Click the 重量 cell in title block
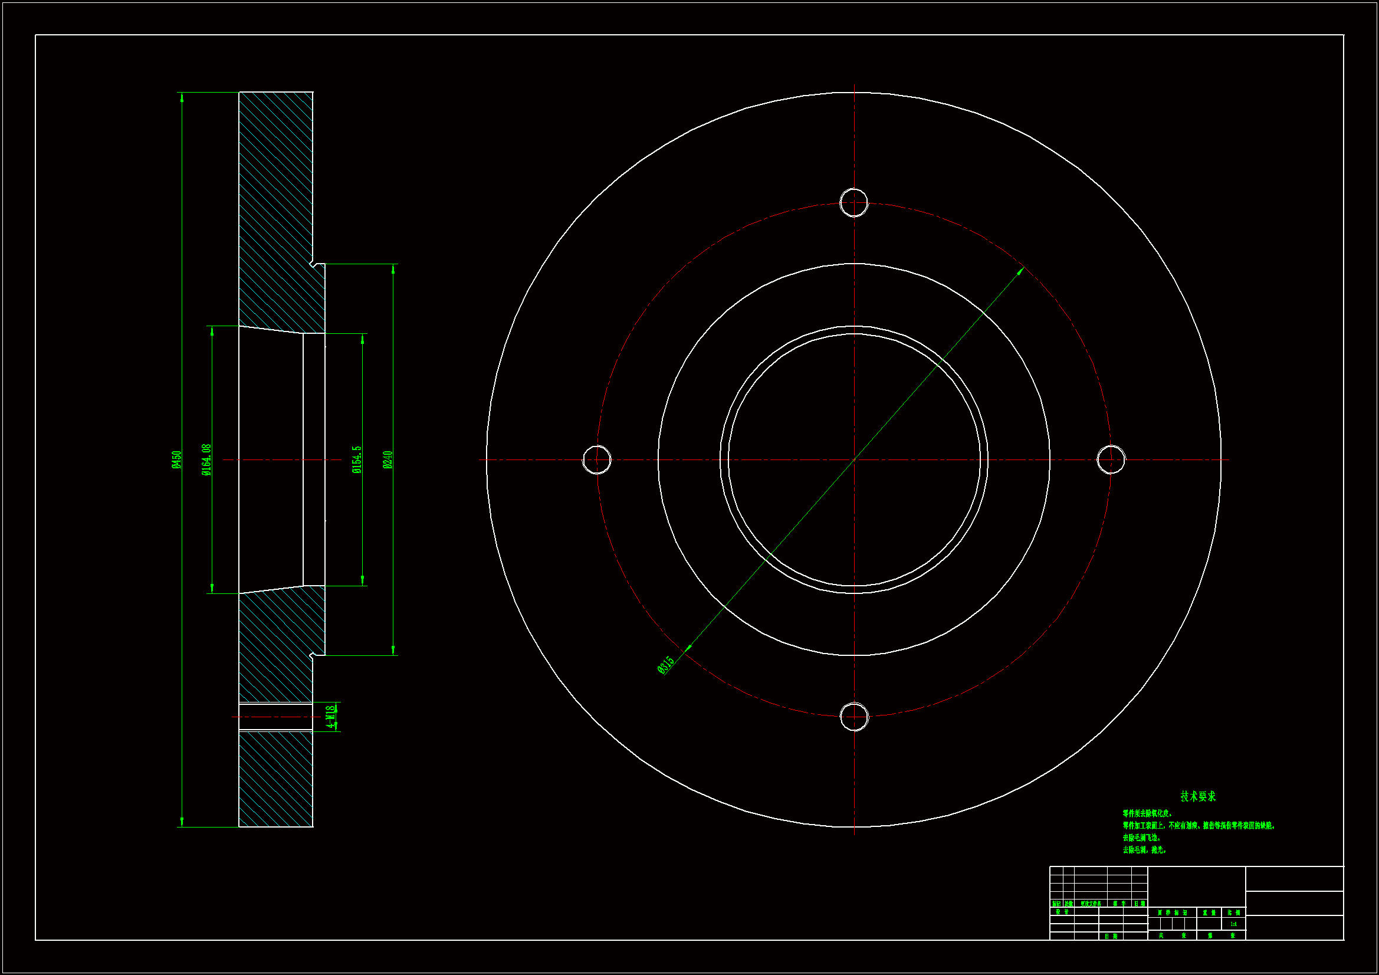The width and height of the screenshot is (1379, 975). click(x=1209, y=912)
